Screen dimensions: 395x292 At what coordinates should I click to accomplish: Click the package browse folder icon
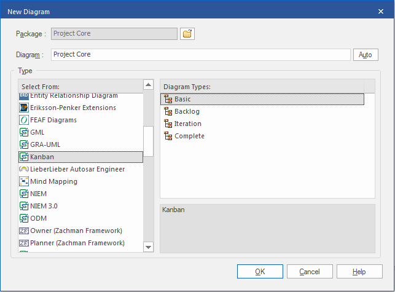[187, 34]
